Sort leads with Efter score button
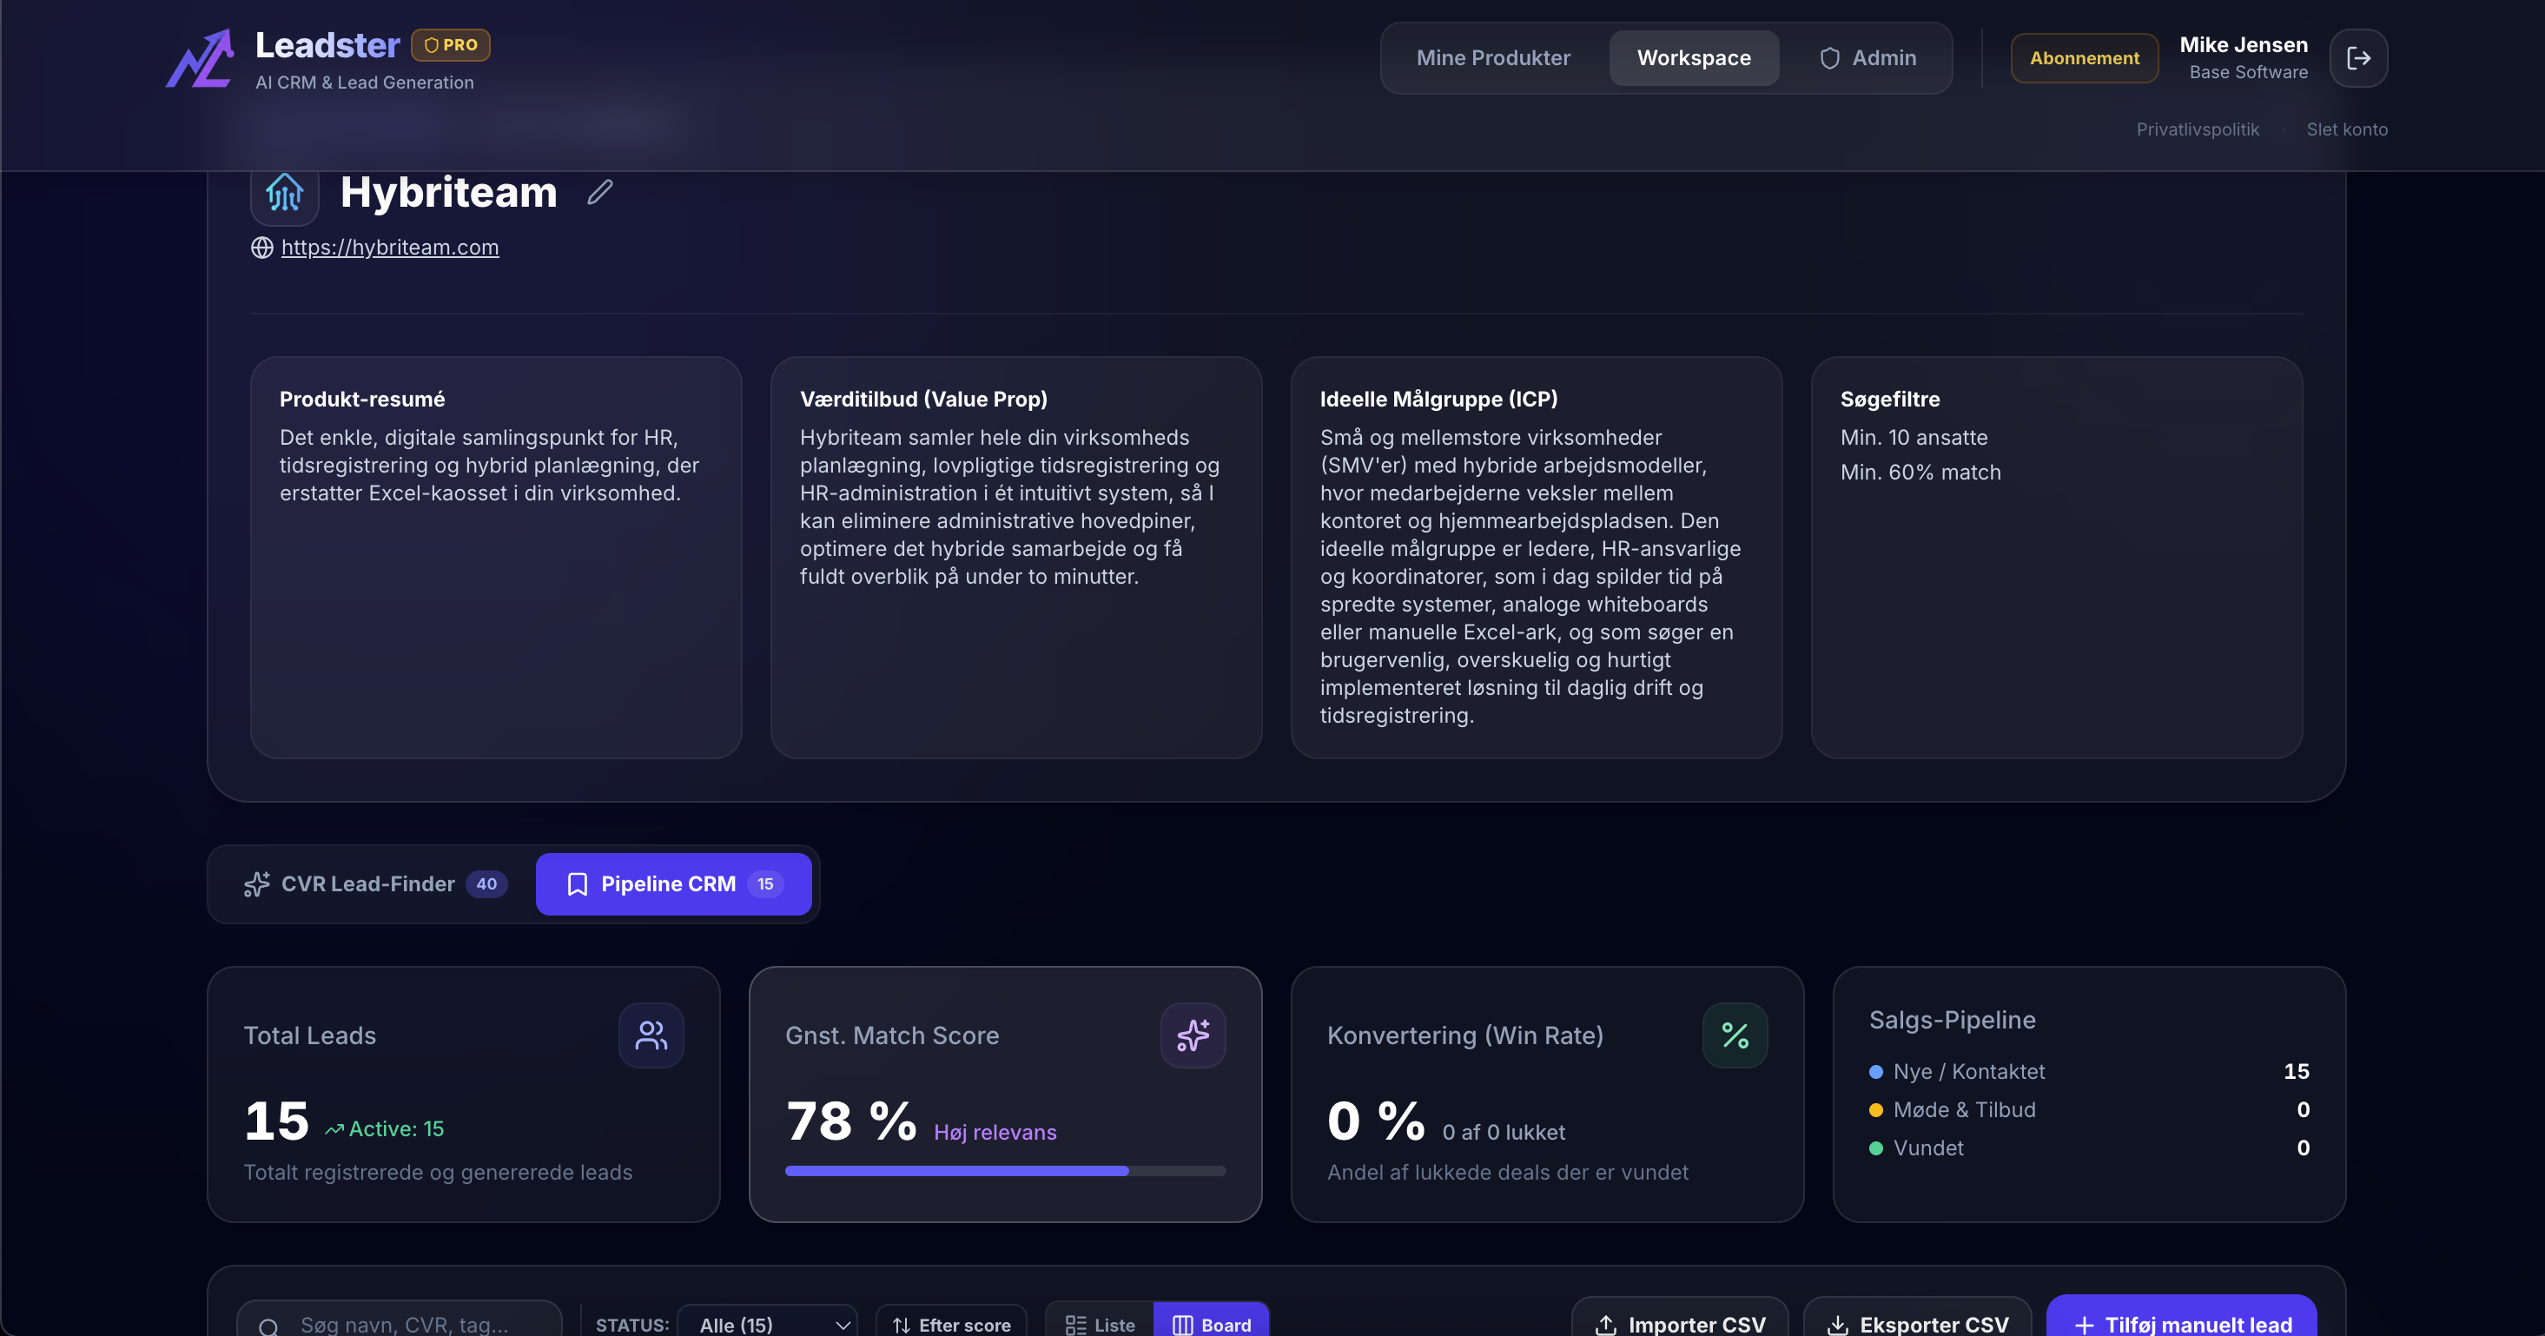Image resolution: width=2545 pixels, height=1336 pixels. (951, 1324)
